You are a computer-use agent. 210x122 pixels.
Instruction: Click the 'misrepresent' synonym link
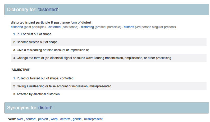93,119
